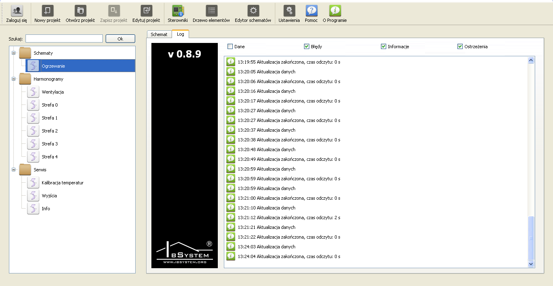Select the 13:20:48 Aktualizacja danych entry

267,149
